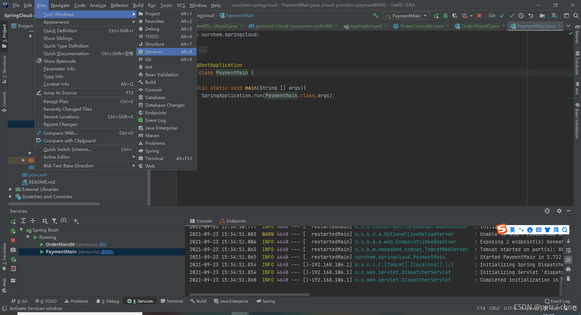Click the Translate icon in toolbar
The image size is (581, 315).
pos(554,16)
